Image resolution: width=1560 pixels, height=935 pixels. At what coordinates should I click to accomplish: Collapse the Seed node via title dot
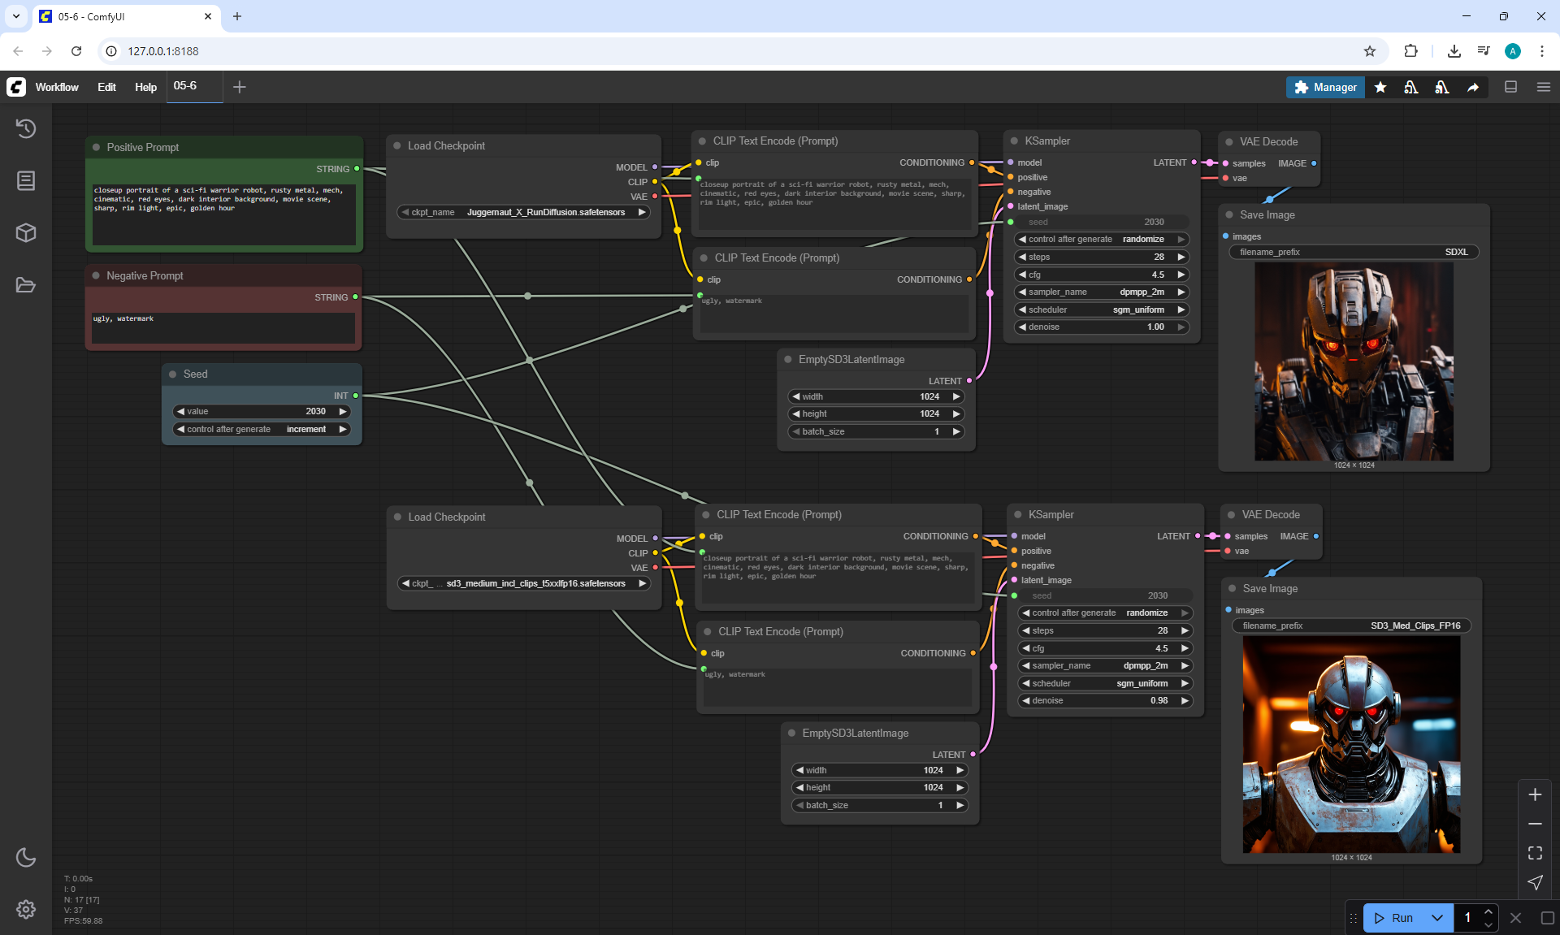coord(173,374)
